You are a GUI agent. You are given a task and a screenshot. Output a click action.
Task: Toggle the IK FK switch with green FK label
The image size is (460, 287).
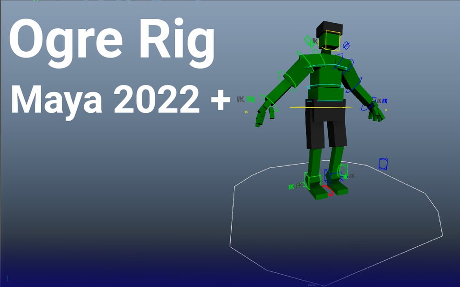pos(246,100)
